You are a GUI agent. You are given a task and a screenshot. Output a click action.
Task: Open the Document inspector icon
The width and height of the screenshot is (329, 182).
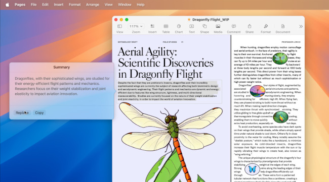pyautogui.click(x=283, y=26)
